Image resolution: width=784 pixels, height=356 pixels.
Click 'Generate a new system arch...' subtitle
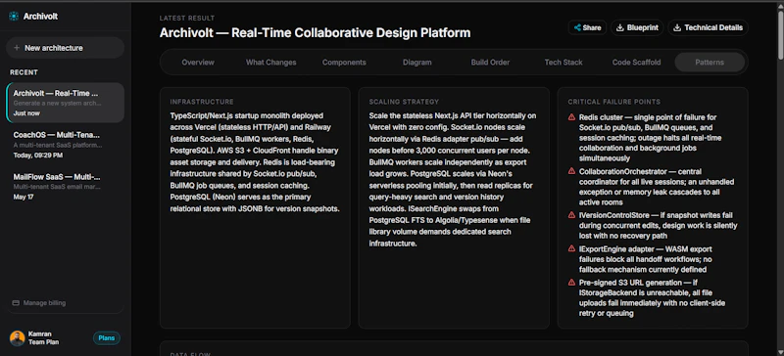pyautogui.click(x=58, y=104)
